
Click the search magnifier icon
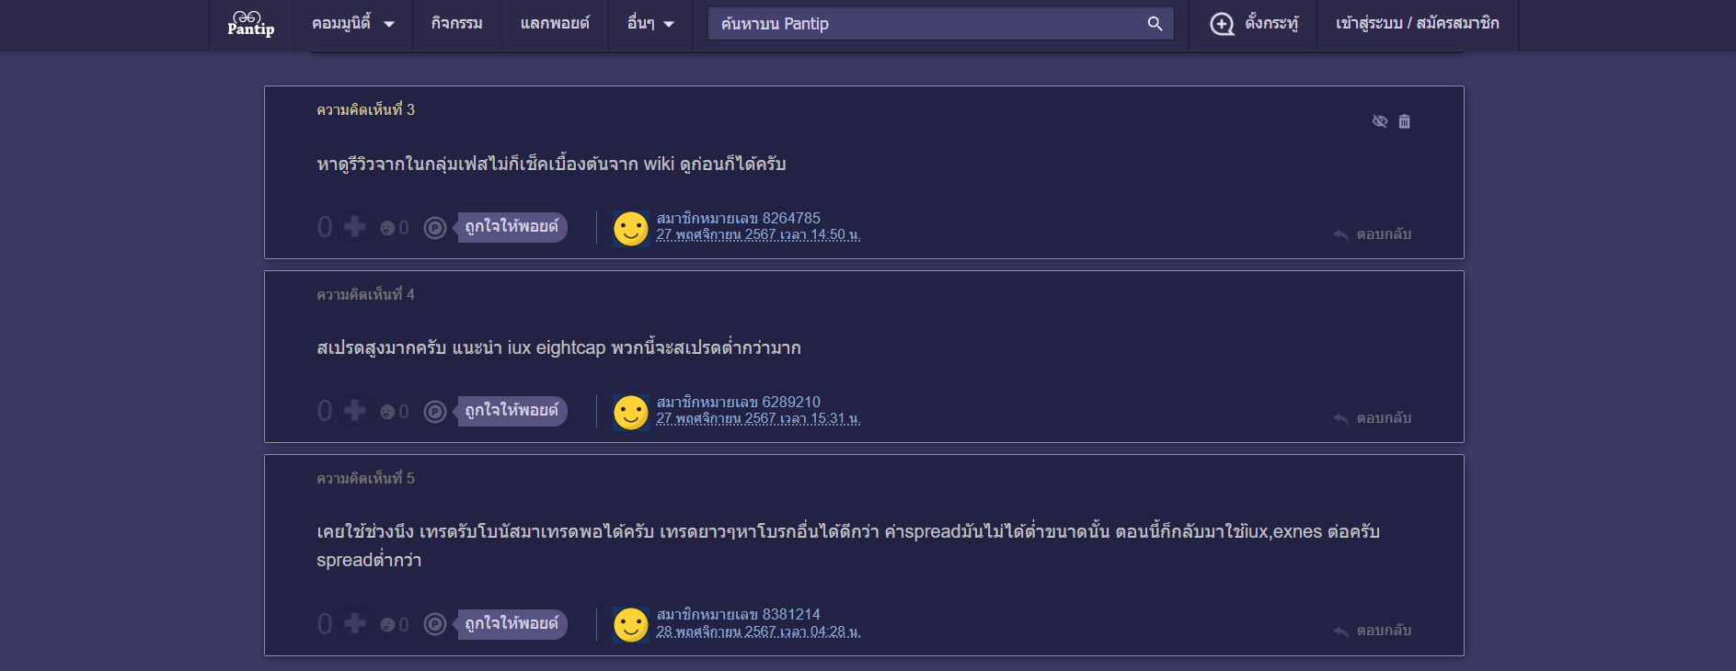pyautogui.click(x=1155, y=24)
